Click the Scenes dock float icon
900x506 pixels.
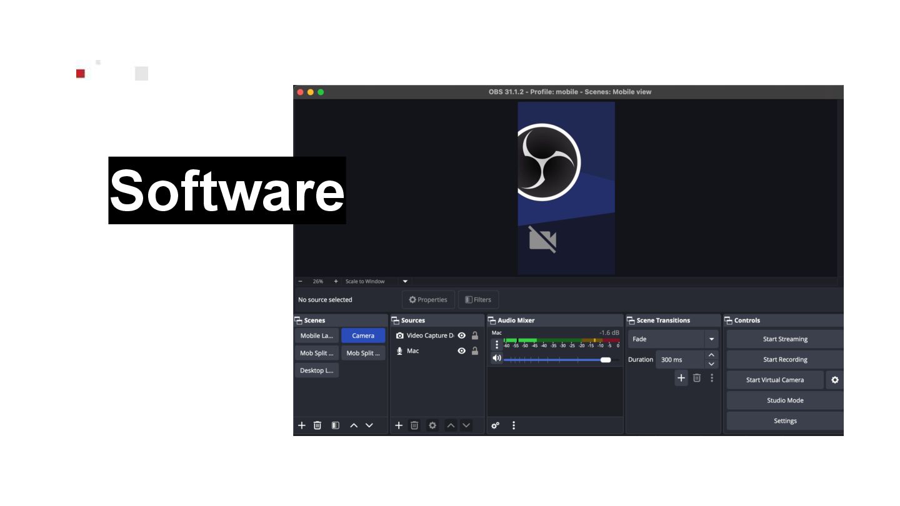pyautogui.click(x=299, y=320)
